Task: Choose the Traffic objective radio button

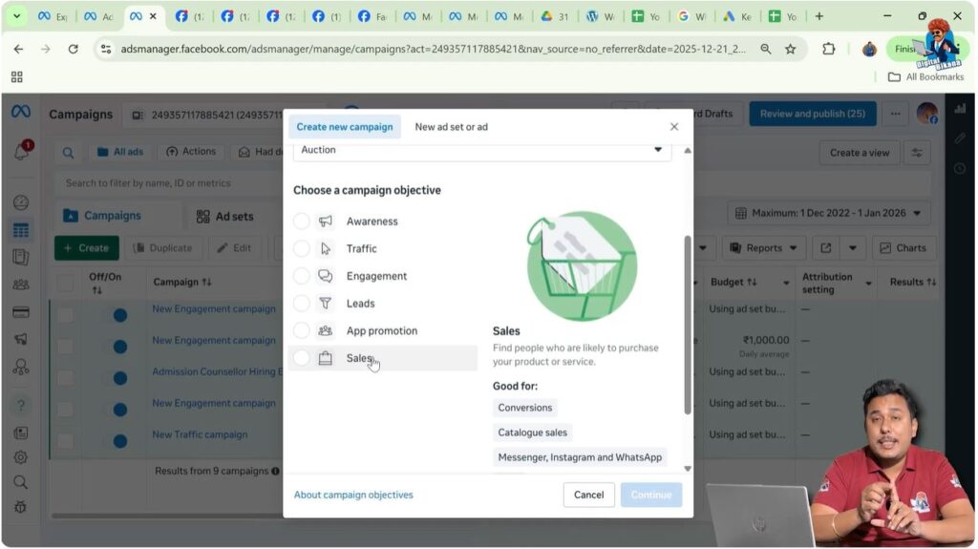Action: point(302,249)
